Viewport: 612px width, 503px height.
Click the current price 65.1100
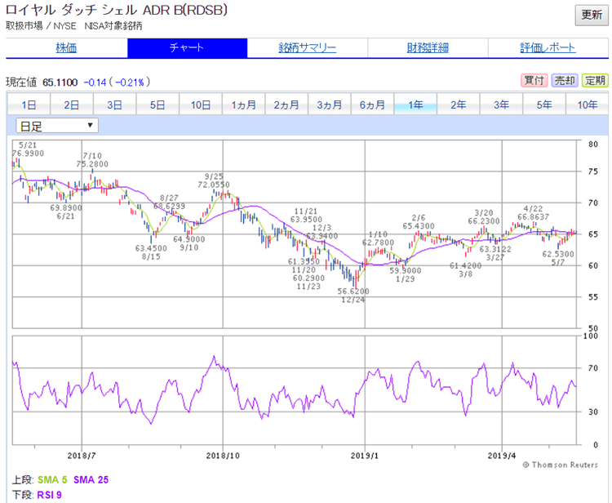pos(60,82)
